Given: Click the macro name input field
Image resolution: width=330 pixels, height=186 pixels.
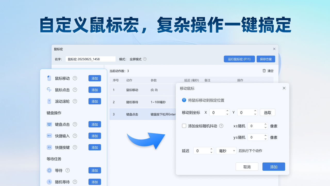Looking at the screenshot, I should click(90, 59).
